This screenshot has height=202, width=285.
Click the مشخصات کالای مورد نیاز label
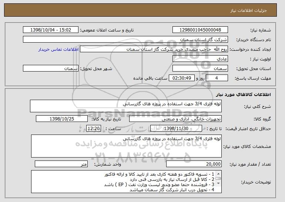coord(247,146)
